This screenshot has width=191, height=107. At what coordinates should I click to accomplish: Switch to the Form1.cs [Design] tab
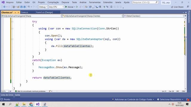[x=44, y=12]
